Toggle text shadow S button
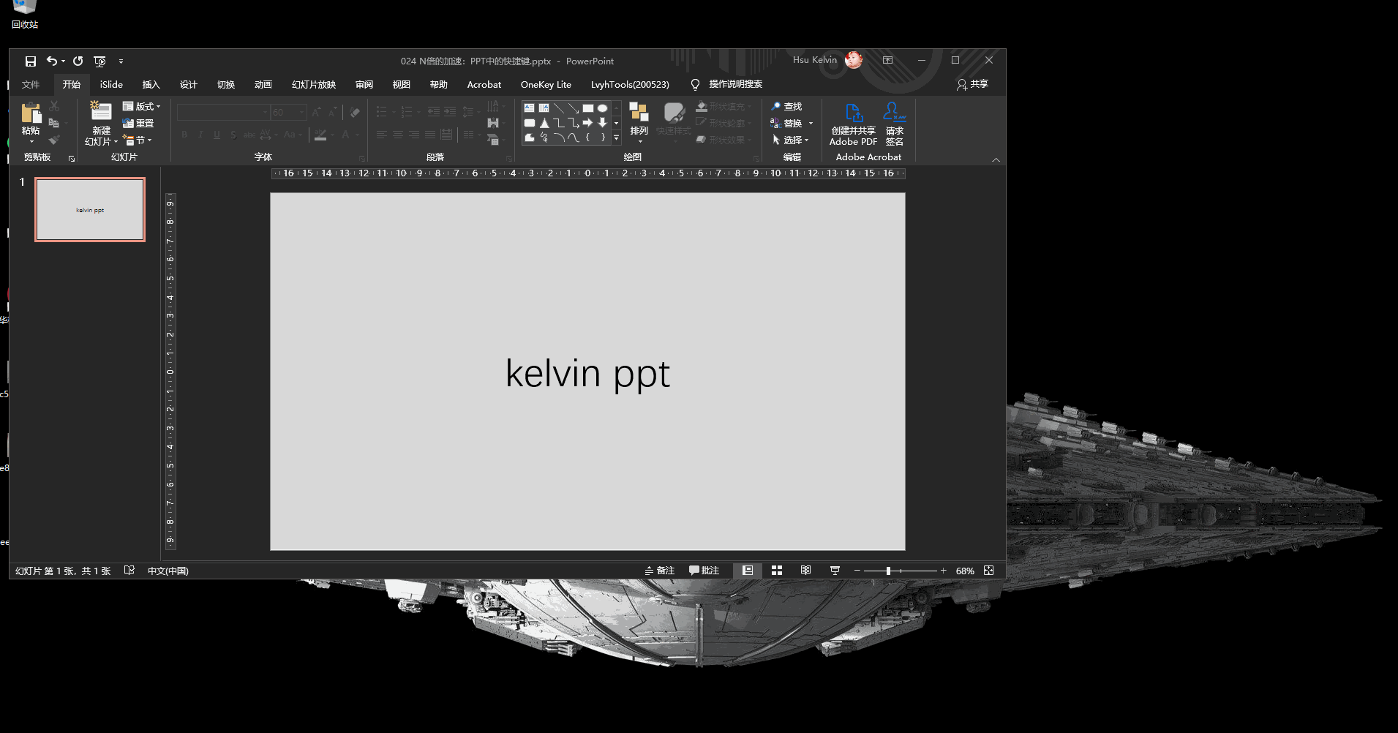The height and width of the screenshot is (733, 1398). click(233, 135)
